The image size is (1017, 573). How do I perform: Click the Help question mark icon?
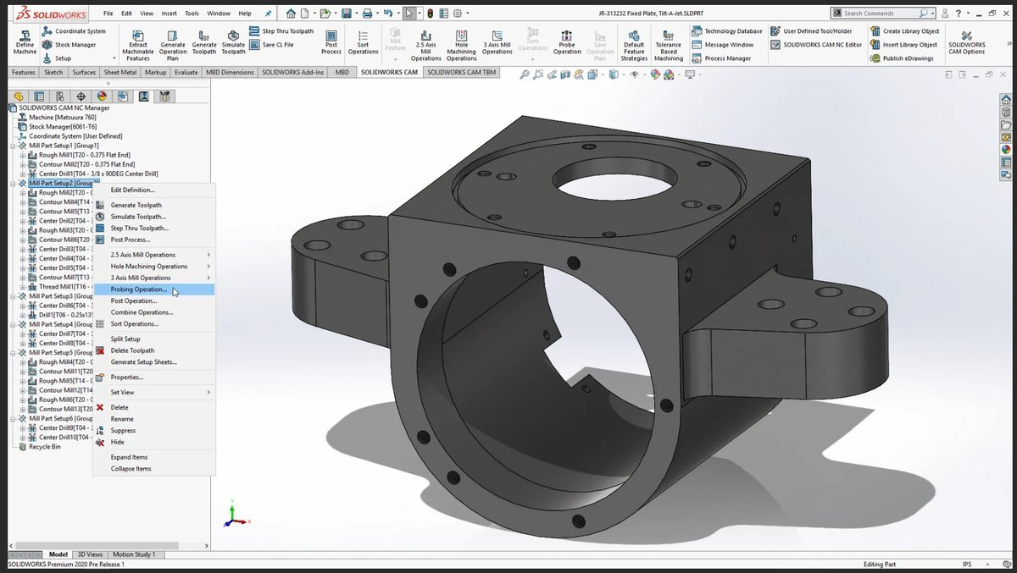tap(958, 14)
